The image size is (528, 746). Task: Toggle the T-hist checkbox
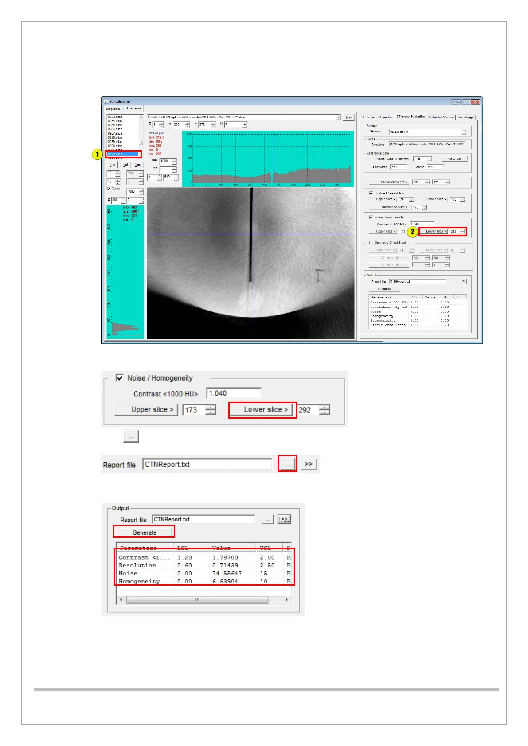108,189
